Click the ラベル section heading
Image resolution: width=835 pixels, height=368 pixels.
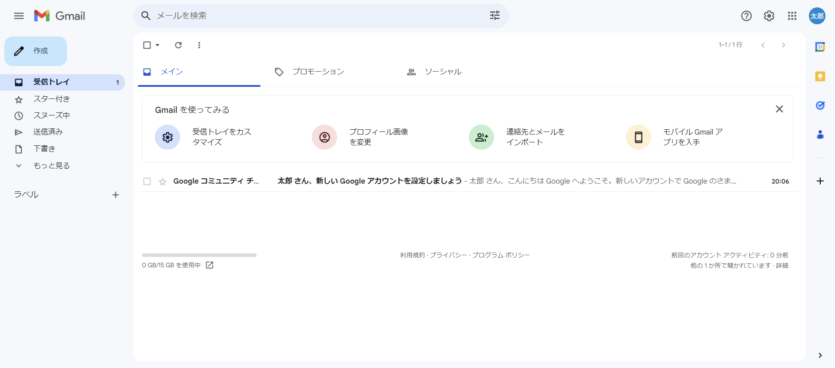click(x=27, y=195)
